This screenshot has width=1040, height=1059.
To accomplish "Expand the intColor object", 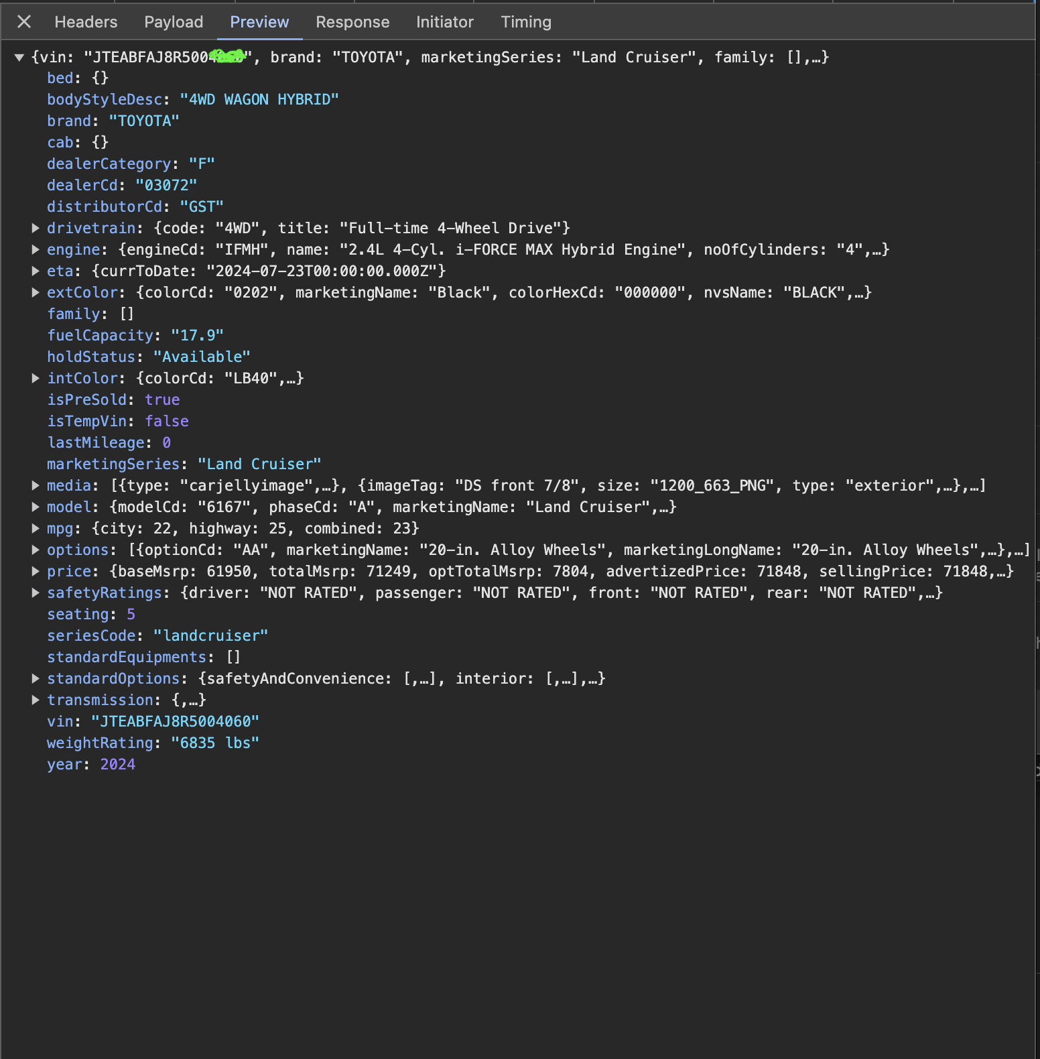I will (36, 378).
